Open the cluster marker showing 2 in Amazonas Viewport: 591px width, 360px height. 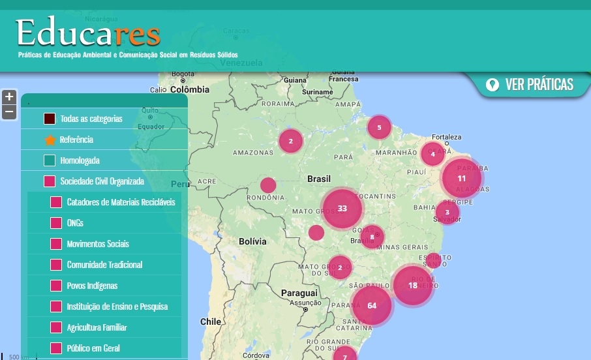(290, 141)
